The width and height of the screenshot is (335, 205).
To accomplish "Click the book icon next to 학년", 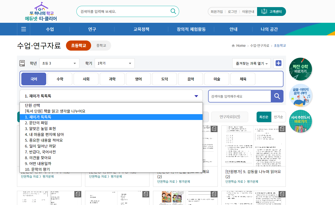I will tap(22, 63).
